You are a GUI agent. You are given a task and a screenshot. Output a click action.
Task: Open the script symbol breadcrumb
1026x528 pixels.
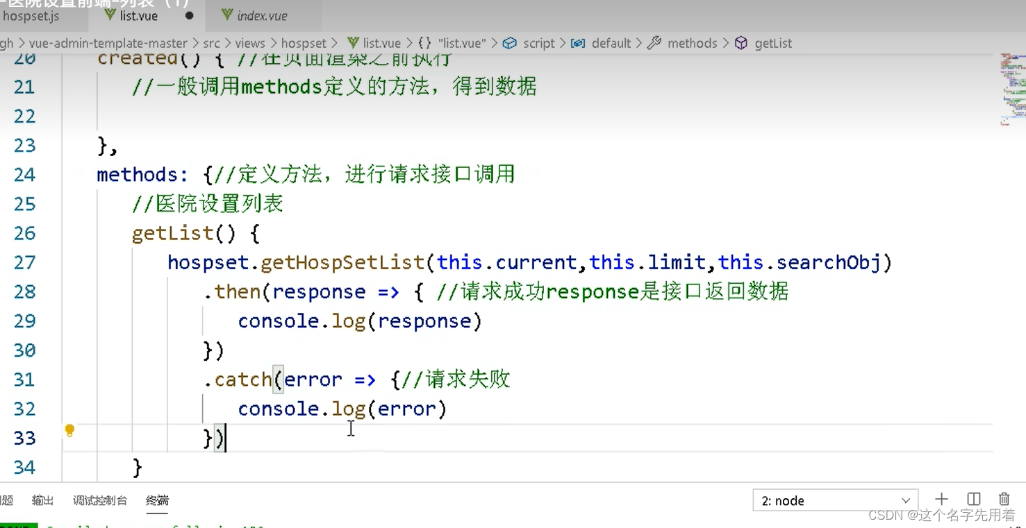tap(538, 43)
